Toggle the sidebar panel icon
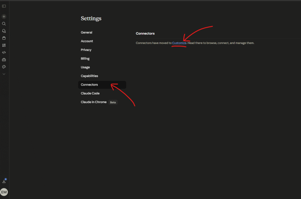Image resolution: width=301 pixels, height=199 pixels. click(4, 6)
